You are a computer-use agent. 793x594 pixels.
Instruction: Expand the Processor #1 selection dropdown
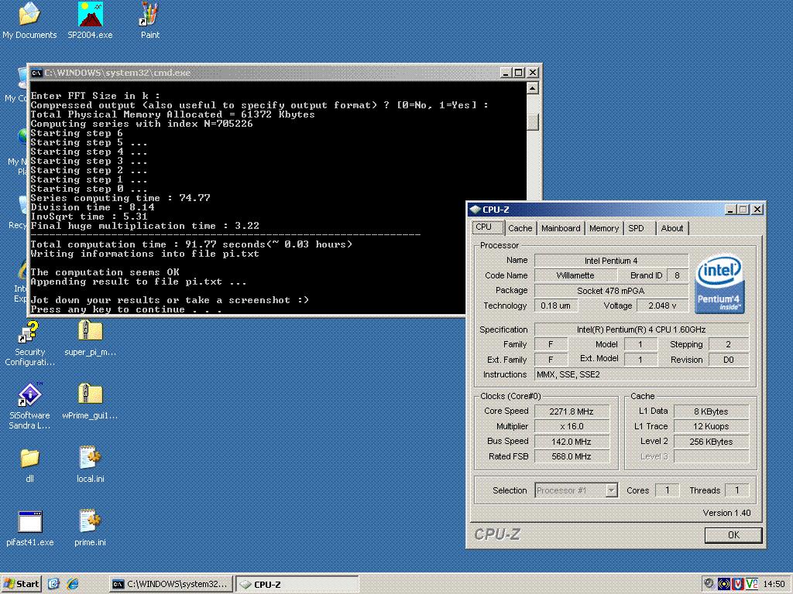point(612,490)
